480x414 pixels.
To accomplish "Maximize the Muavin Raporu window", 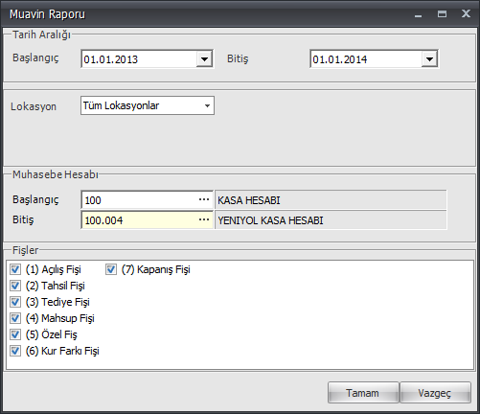I will 442,14.
